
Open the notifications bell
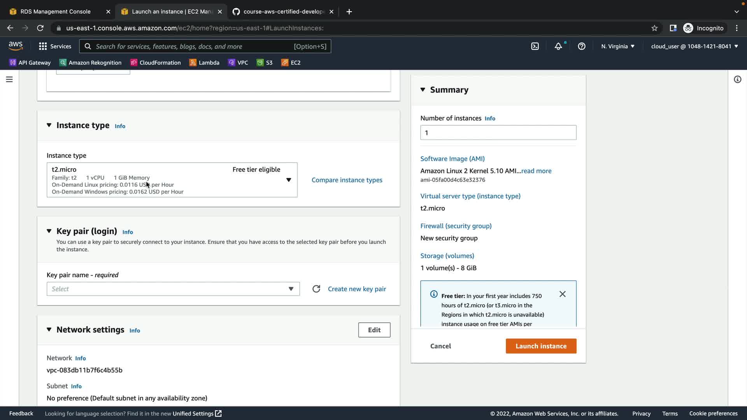tap(558, 46)
